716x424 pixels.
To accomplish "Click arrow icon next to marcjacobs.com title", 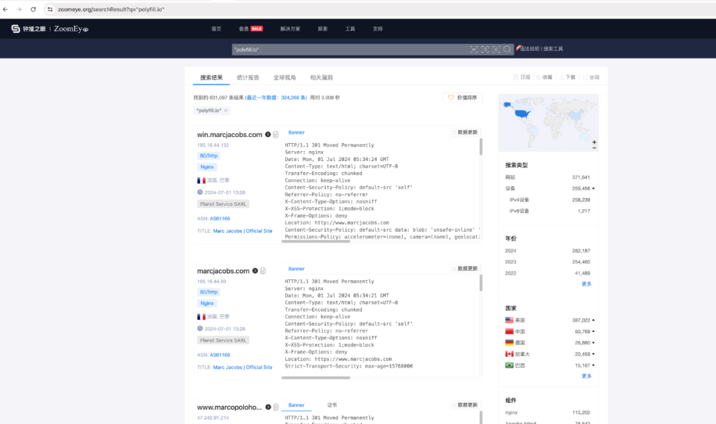I will tap(255, 271).
